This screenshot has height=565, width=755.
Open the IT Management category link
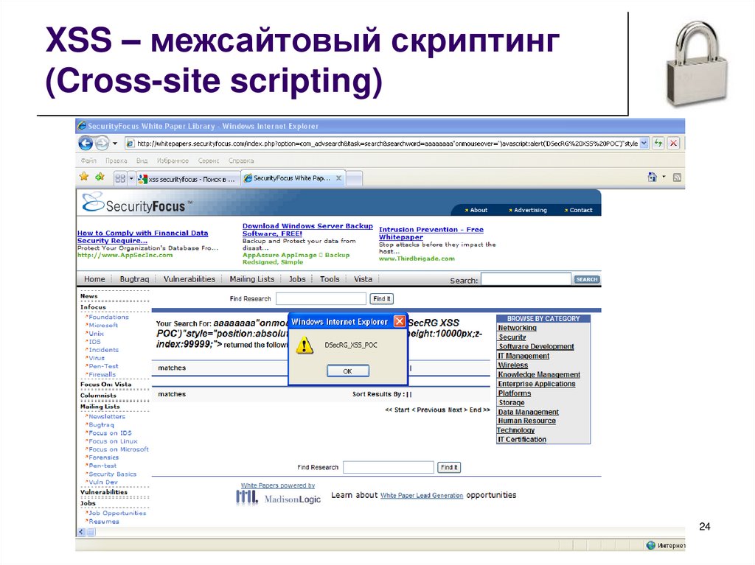tap(523, 356)
